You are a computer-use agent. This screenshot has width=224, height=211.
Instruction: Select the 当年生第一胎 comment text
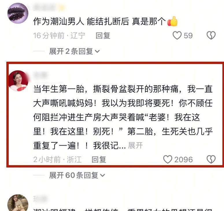[x=123, y=117]
